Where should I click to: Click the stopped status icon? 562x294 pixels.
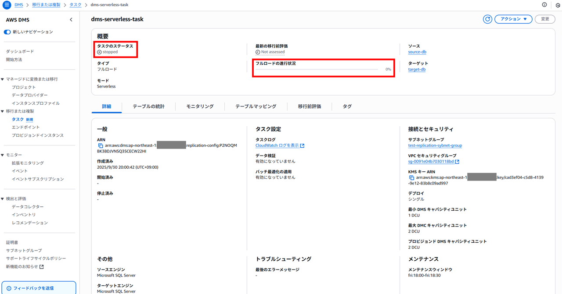click(x=99, y=52)
